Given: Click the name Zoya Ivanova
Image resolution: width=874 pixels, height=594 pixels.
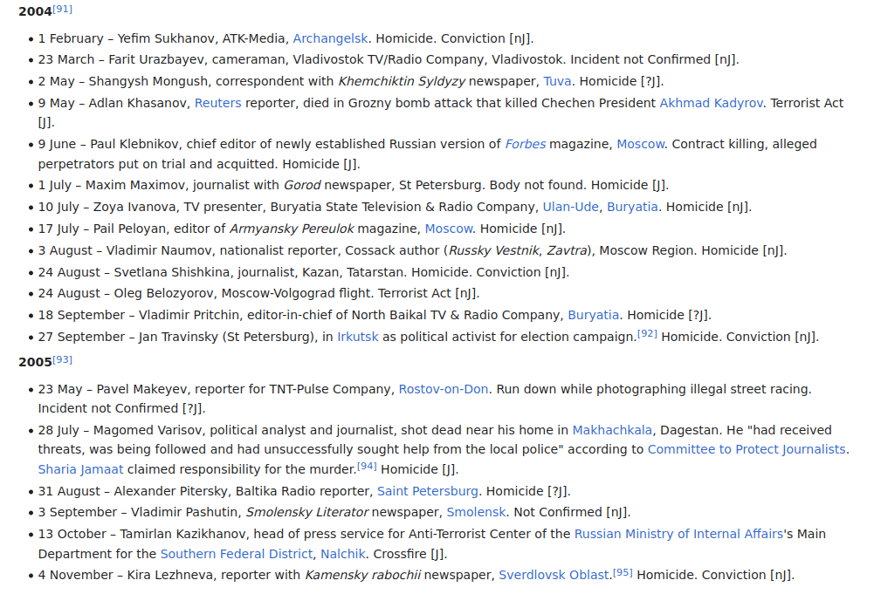Looking at the screenshot, I should coord(134,207).
